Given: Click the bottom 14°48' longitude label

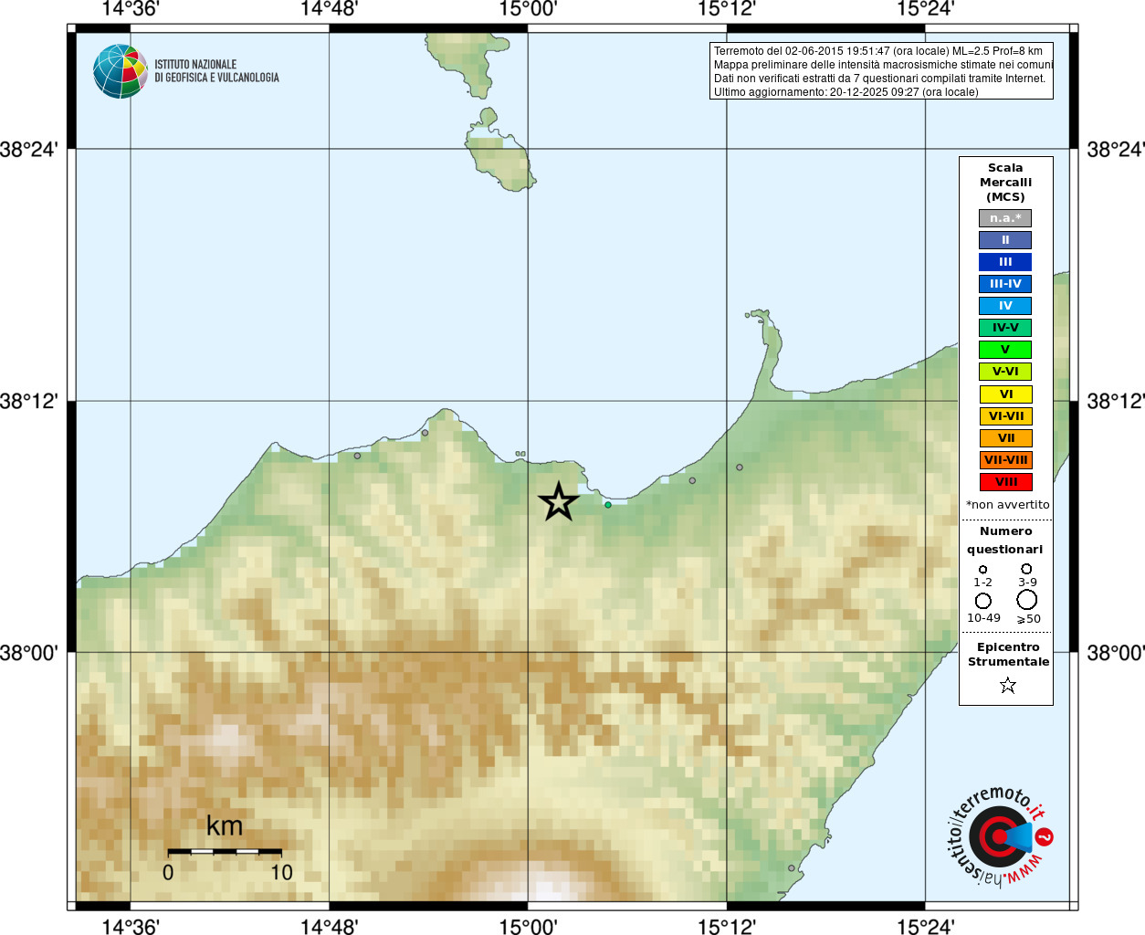Looking at the screenshot, I should 329,926.
